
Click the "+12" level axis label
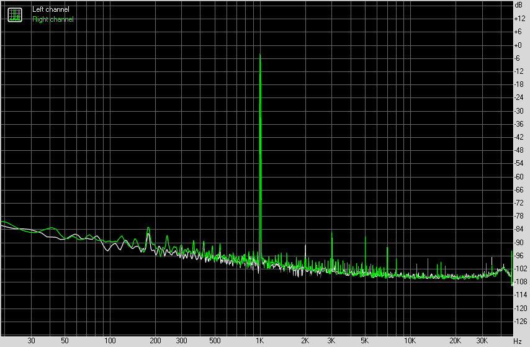pyautogui.click(x=519, y=19)
